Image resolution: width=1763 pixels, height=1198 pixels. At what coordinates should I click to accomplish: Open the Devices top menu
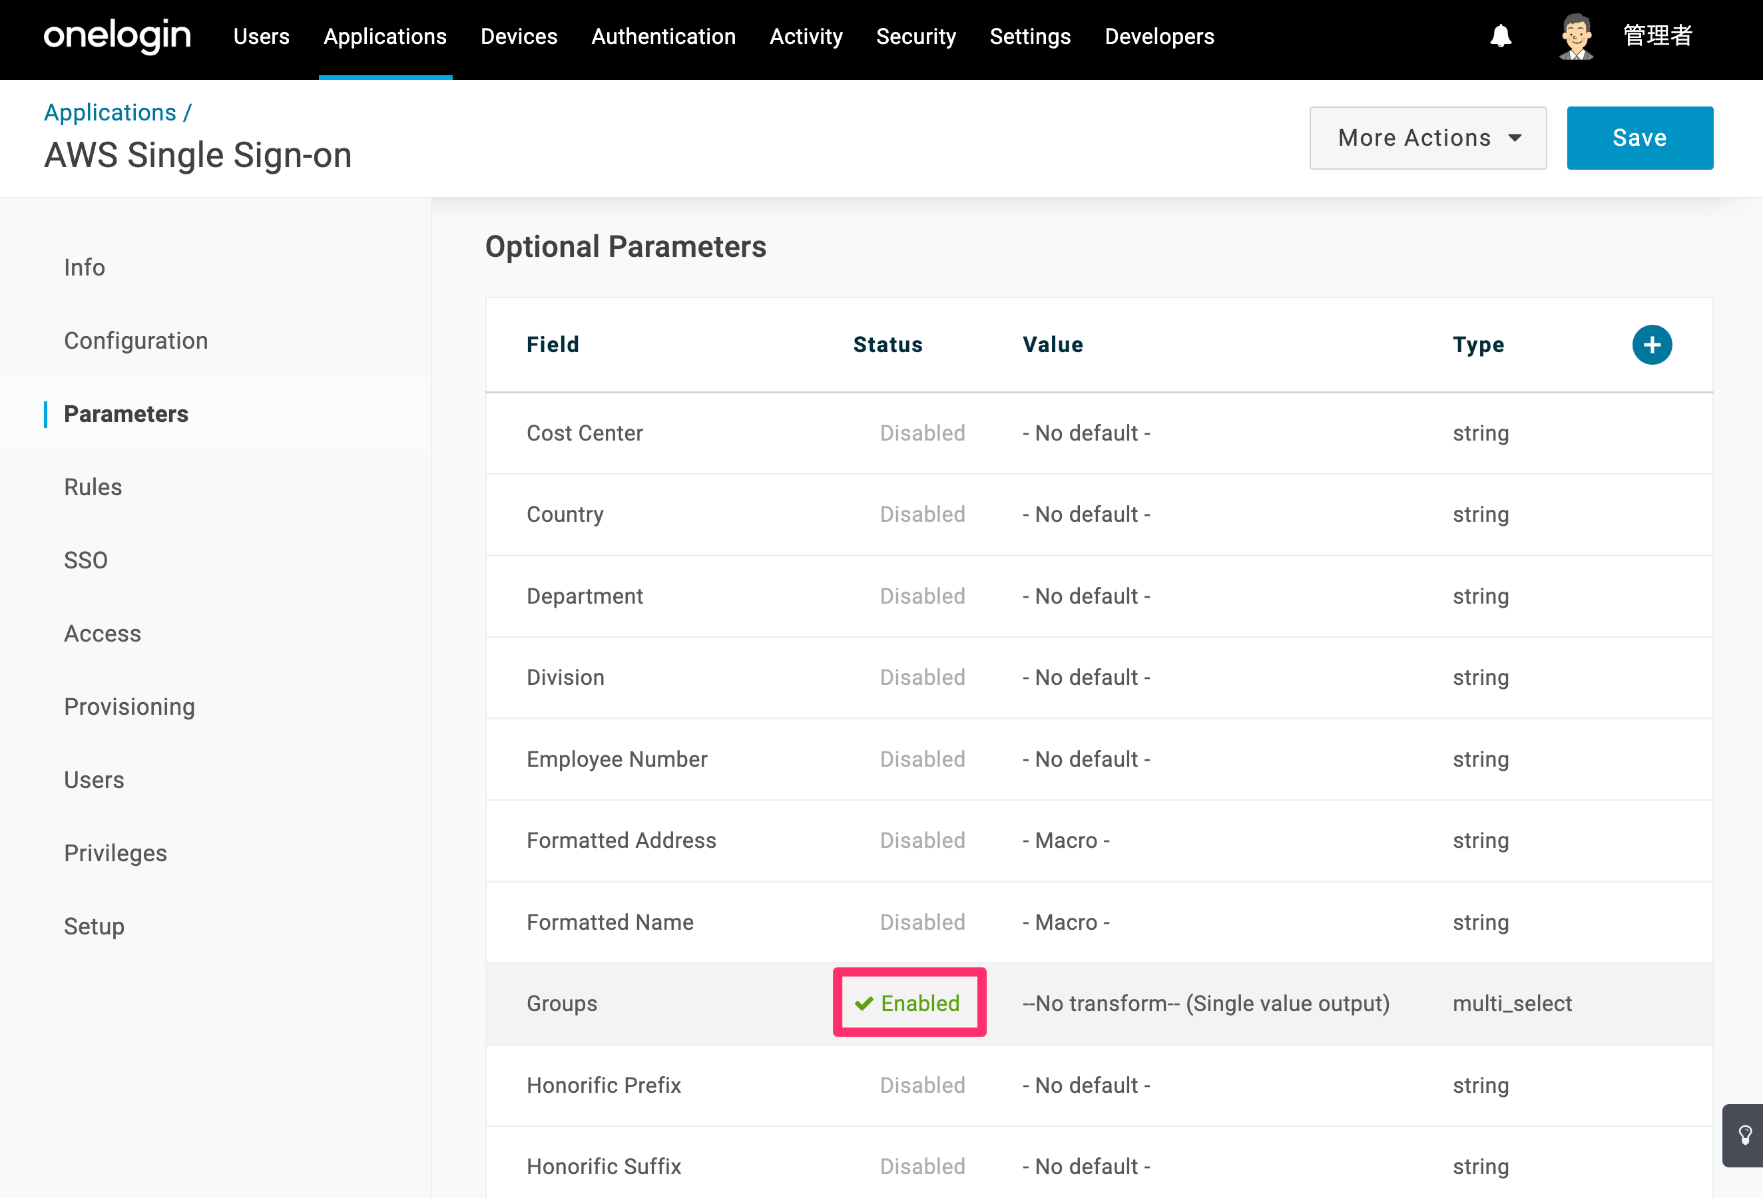[519, 37]
